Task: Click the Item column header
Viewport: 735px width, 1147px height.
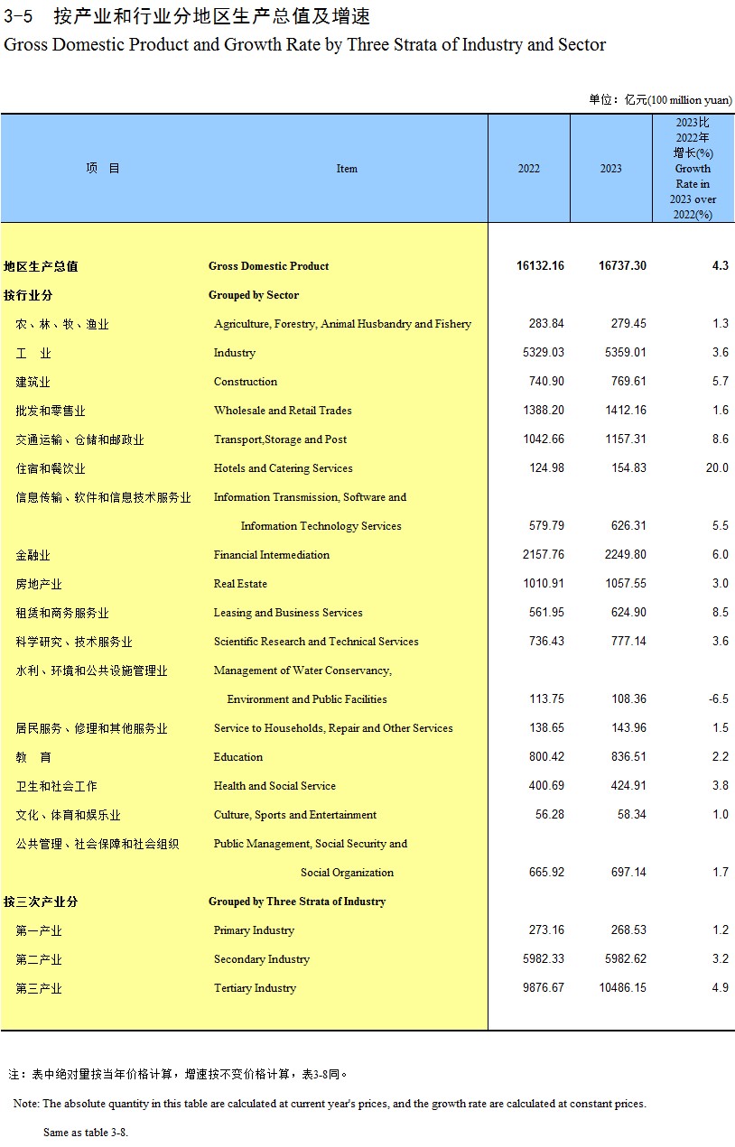Action: click(347, 169)
